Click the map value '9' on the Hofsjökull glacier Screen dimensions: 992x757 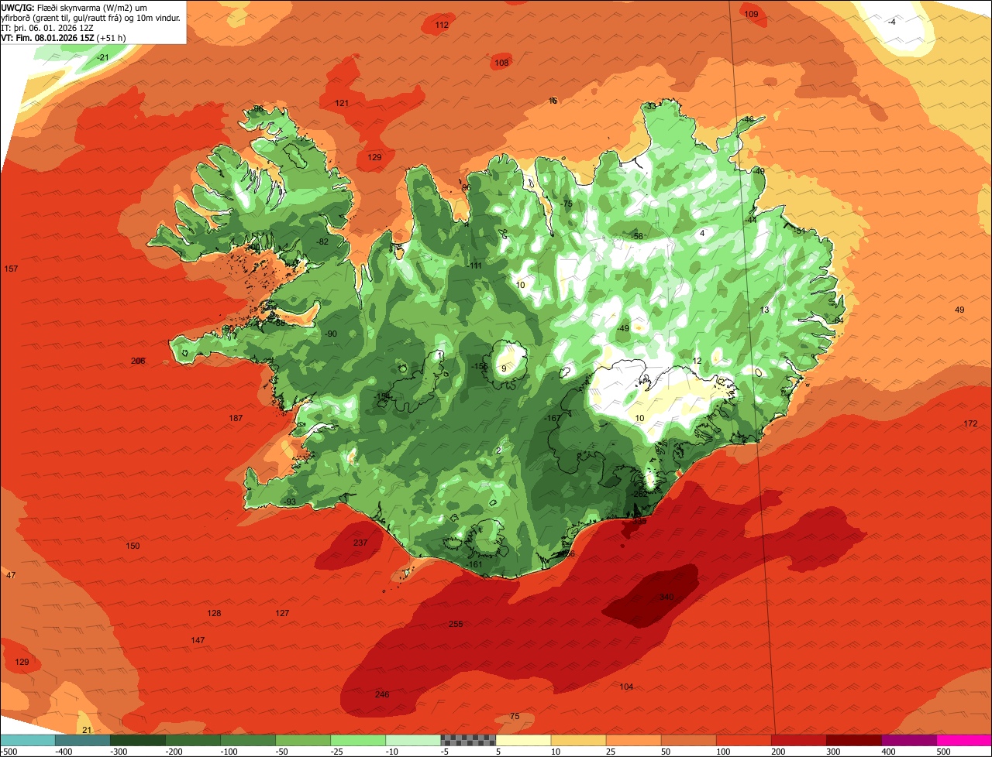pyautogui.click(x=504, y=368)
